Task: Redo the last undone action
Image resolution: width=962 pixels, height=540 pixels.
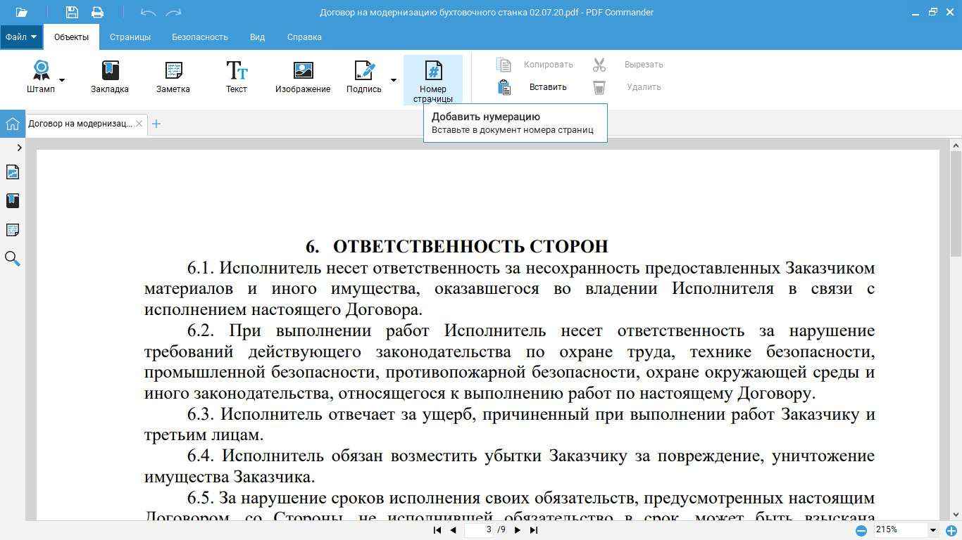Action: click(x=173, y=12)
